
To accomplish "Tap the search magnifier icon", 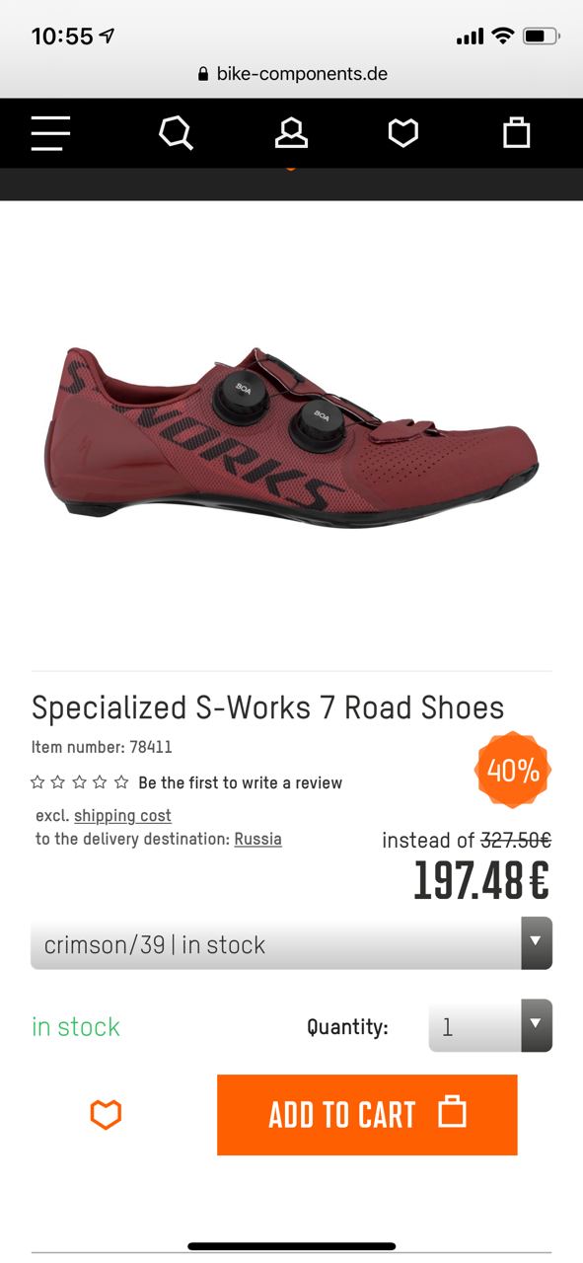I will 176,133.
